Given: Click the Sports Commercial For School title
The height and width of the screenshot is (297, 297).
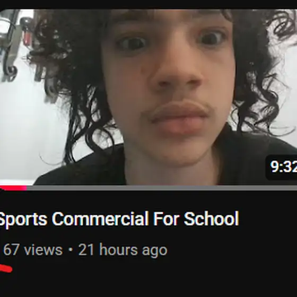Looking at the screenshot, I should click(x=119, y=219).
